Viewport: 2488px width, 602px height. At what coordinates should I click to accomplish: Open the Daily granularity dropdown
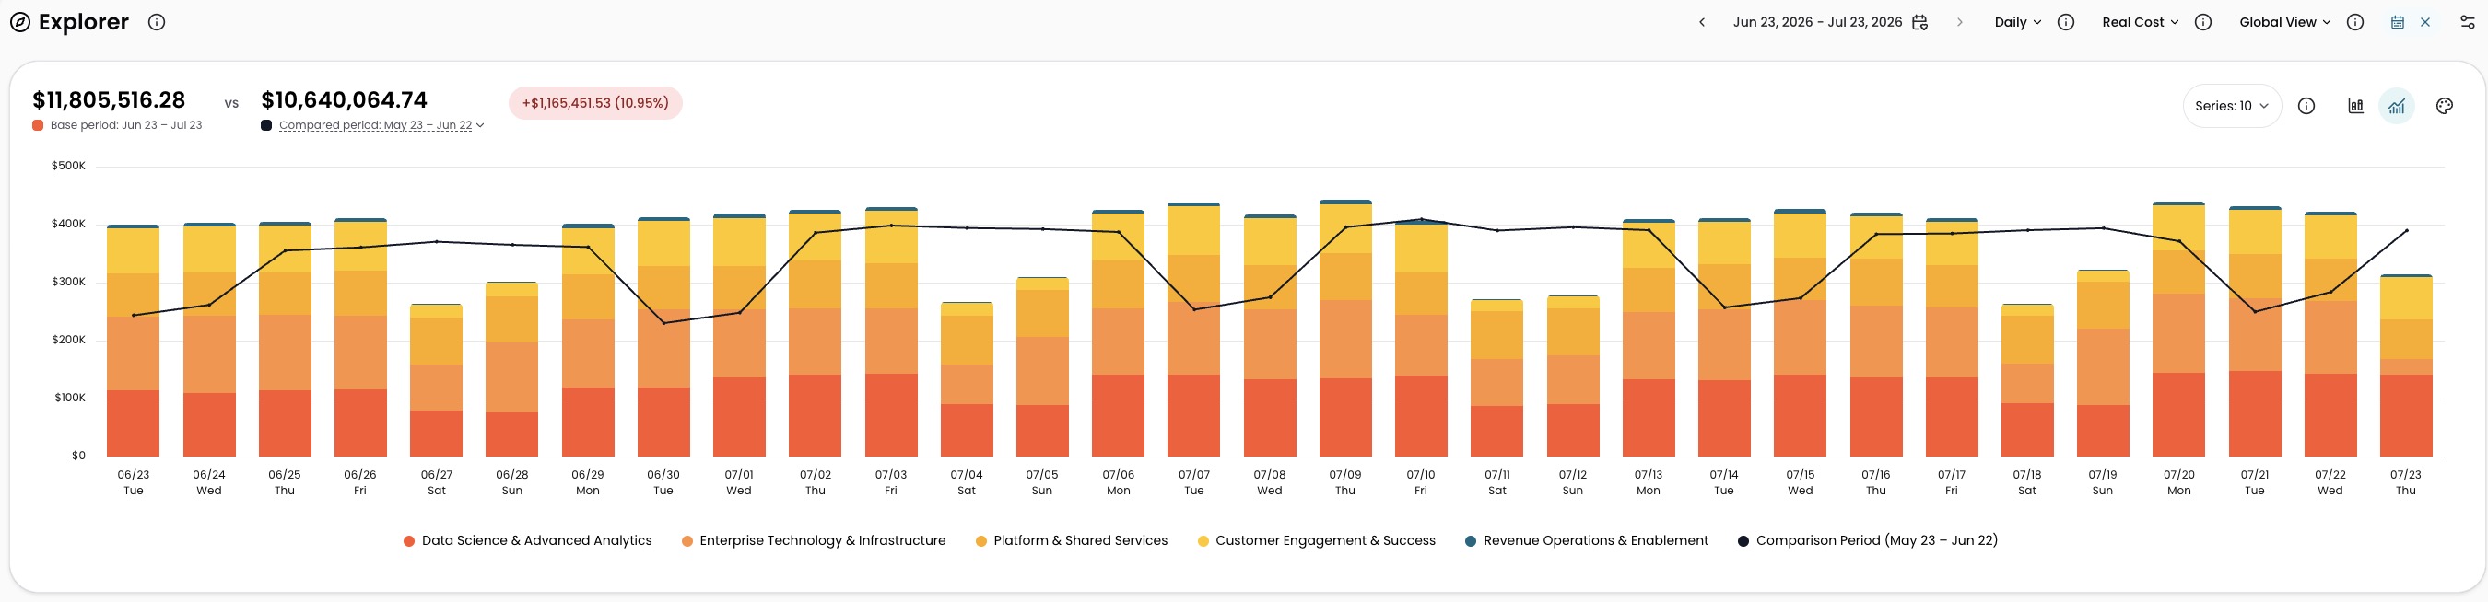coord(2018,22)
